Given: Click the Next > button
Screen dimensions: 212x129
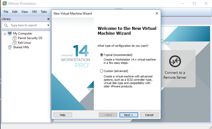Looking at the screenshot, I should click(x=129, y=115).
